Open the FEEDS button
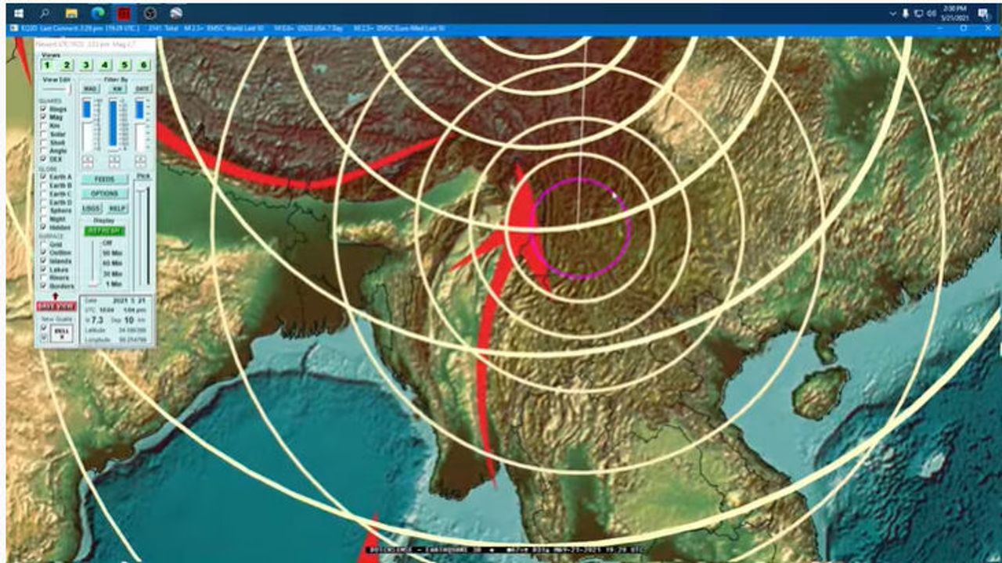 coord(104,180)
